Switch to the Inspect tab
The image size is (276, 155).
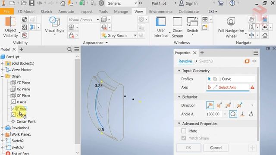86,12
